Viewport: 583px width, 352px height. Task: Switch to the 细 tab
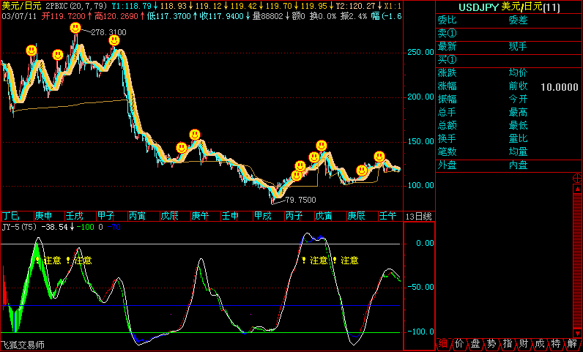click(x=443, y=344)
